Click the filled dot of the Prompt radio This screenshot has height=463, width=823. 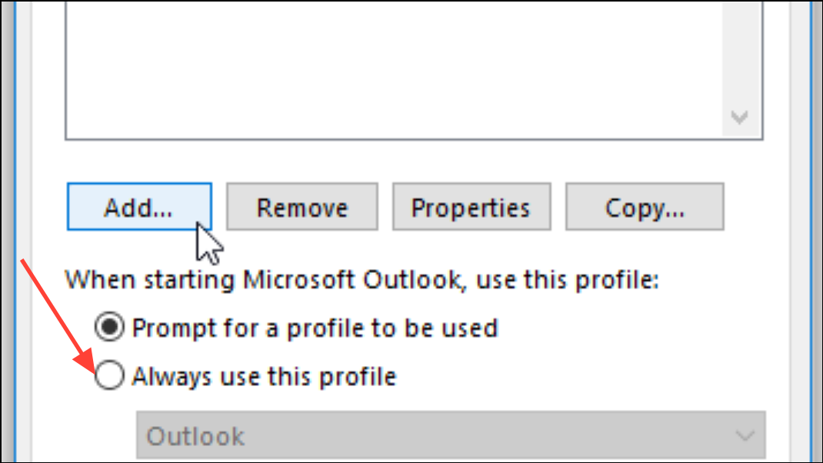pos(109,327)
